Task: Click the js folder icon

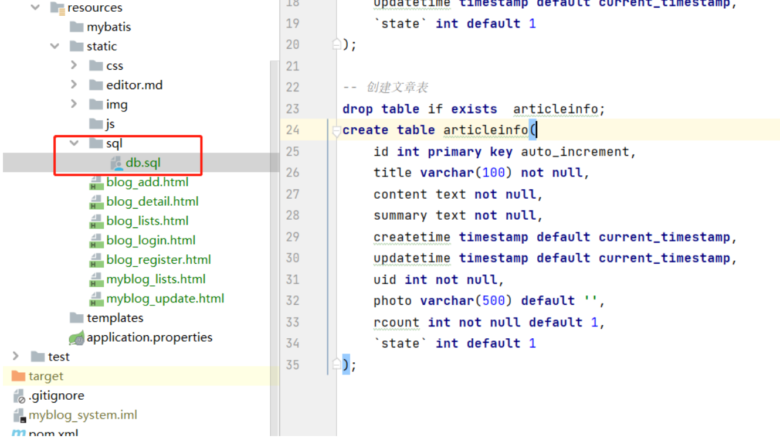Action: 96,124
